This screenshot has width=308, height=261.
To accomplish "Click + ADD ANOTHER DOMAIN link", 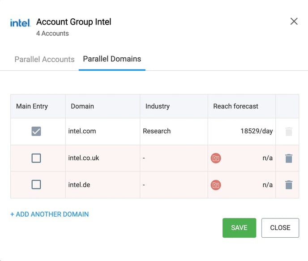I will 50,214.
